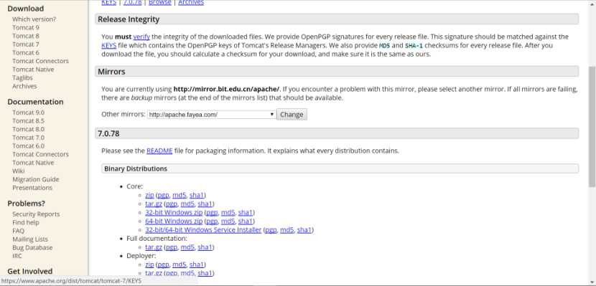Open Tomcat Connectors under Documentation section
The image size is (596, 286).
point(40,154)
